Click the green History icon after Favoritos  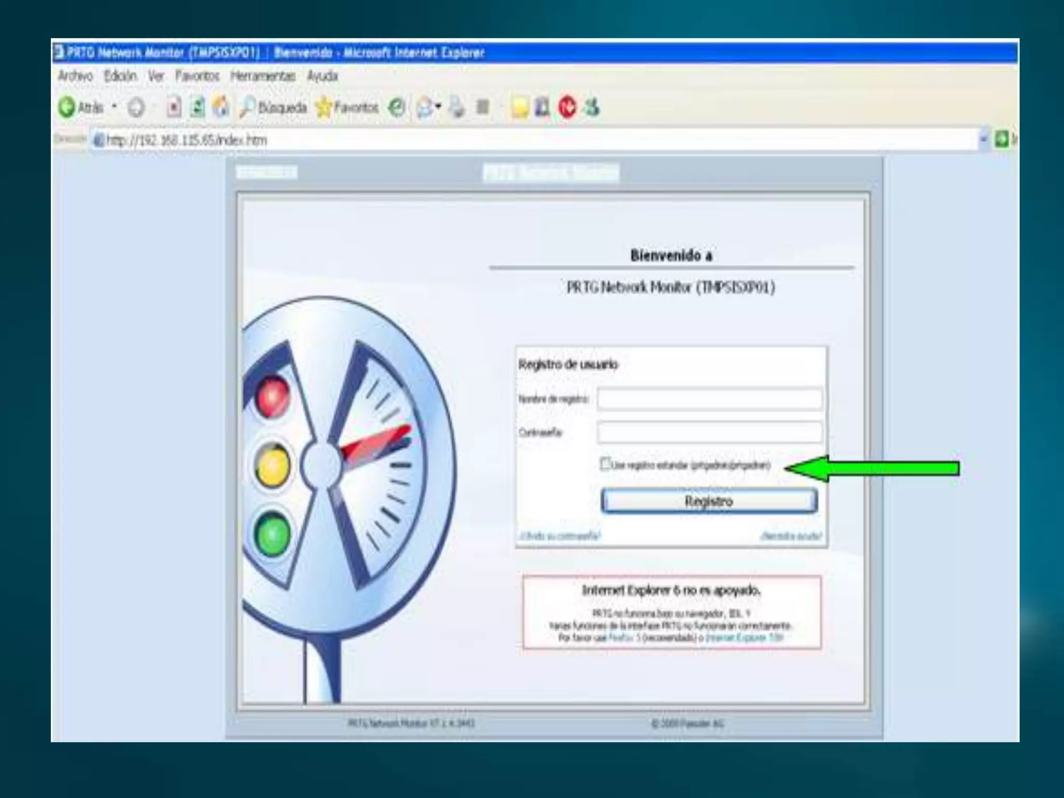point(397,108)
